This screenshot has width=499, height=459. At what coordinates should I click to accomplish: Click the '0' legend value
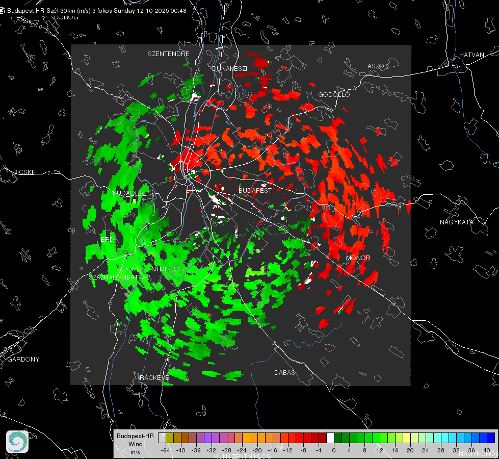(333, 450)
